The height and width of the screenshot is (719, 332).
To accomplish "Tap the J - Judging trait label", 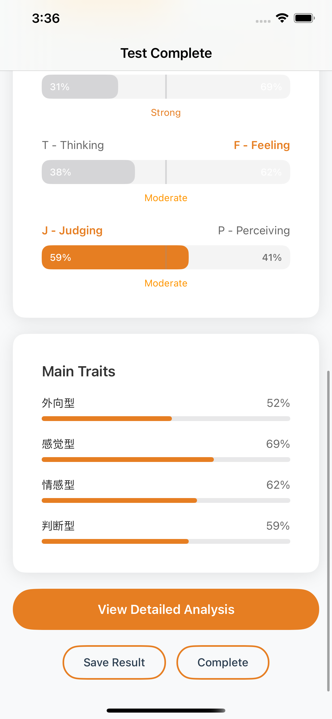I will pyautogui.click(x=72, y=230).
